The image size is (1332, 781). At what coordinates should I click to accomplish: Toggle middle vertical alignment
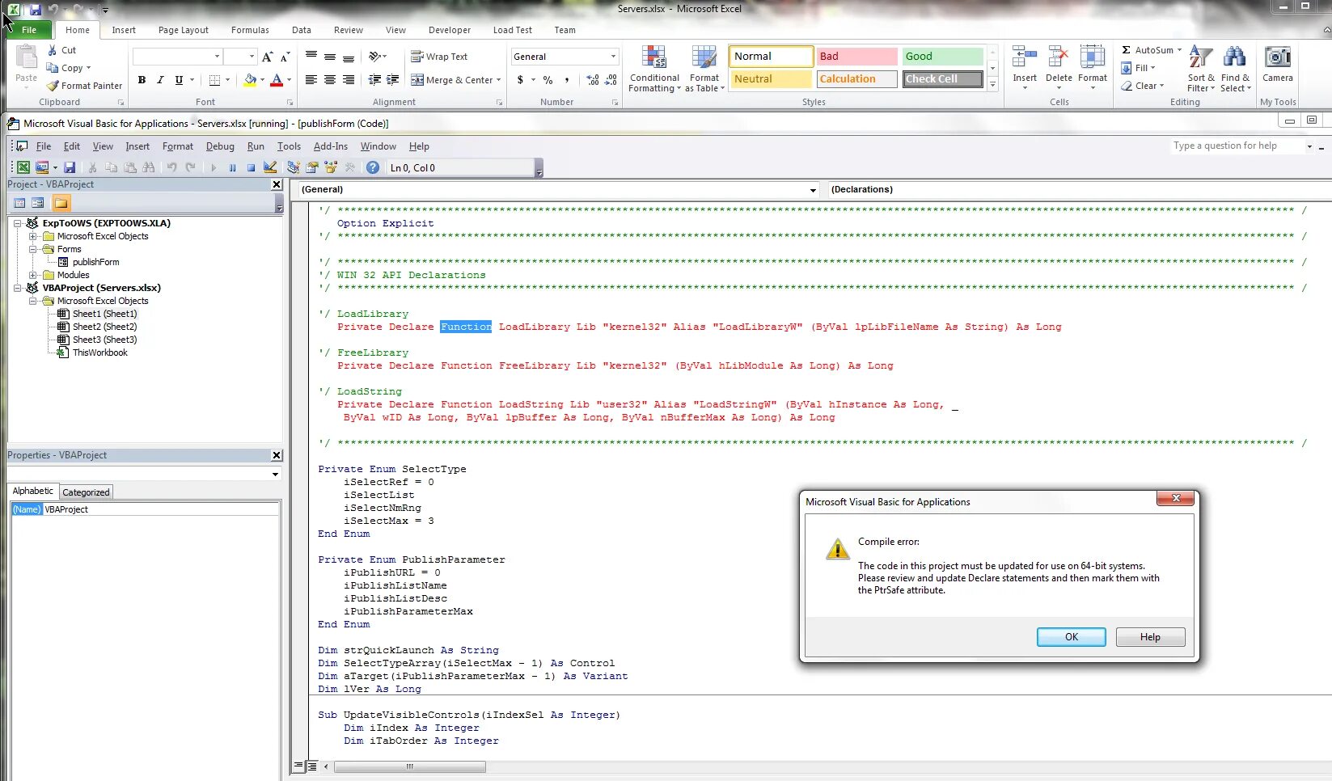point(330,57)
